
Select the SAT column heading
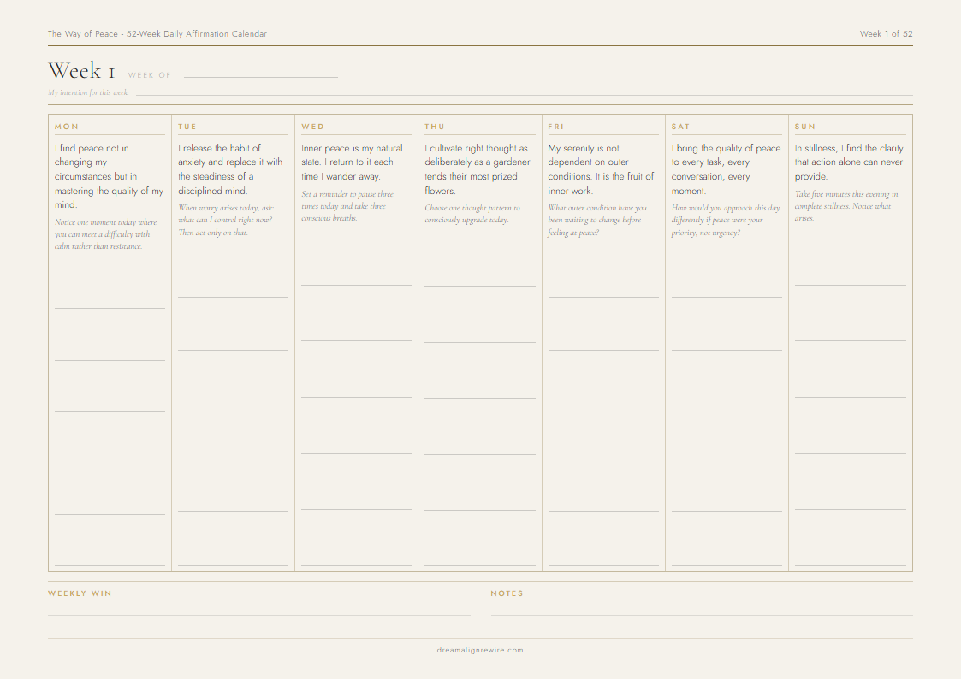pos(680,126)
